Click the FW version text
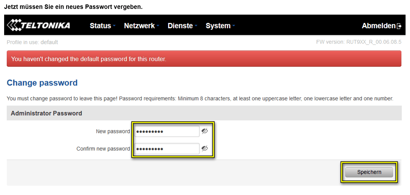Image resolution: width=410 pixels, height=195 pixels. (359, 42)
